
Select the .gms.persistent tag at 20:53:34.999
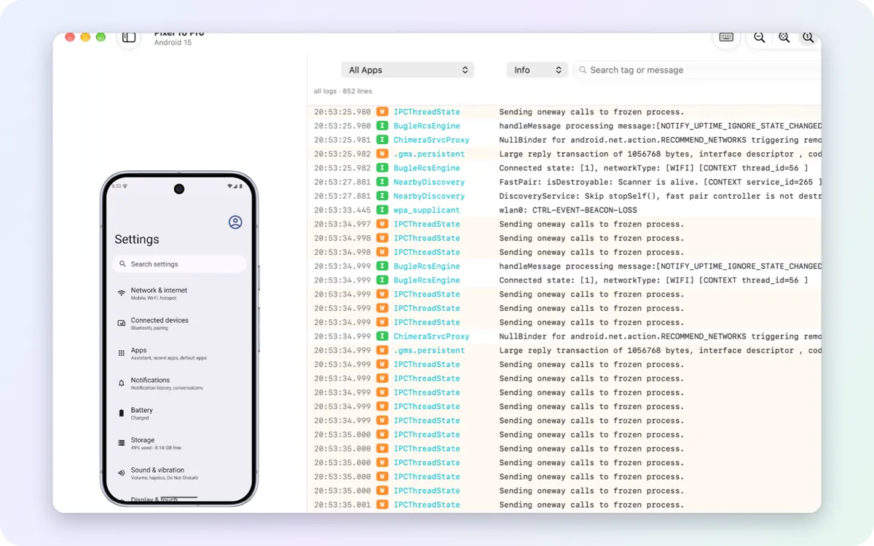point(429,350)
